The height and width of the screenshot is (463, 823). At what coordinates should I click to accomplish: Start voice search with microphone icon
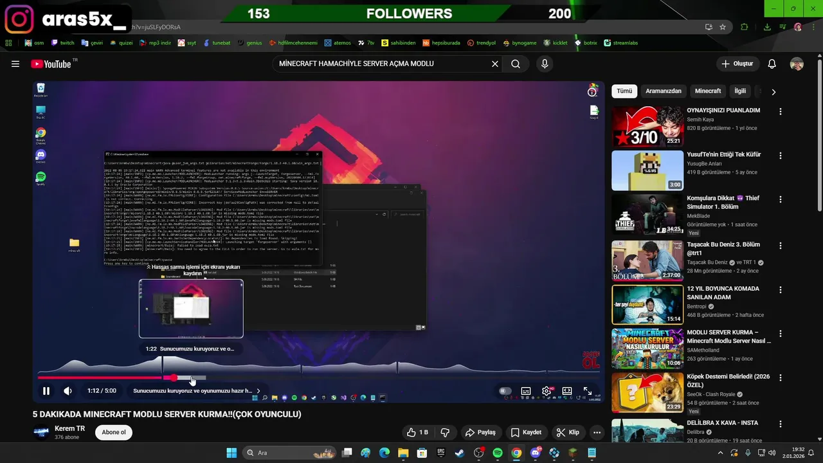pos(545,64)
